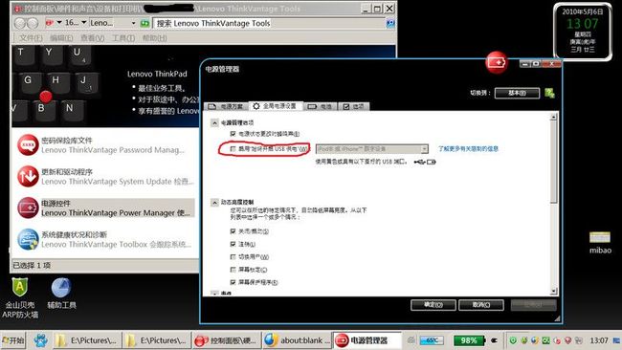Click the date and clock desktop gadget
622x350 pixels.
(583, 32)
